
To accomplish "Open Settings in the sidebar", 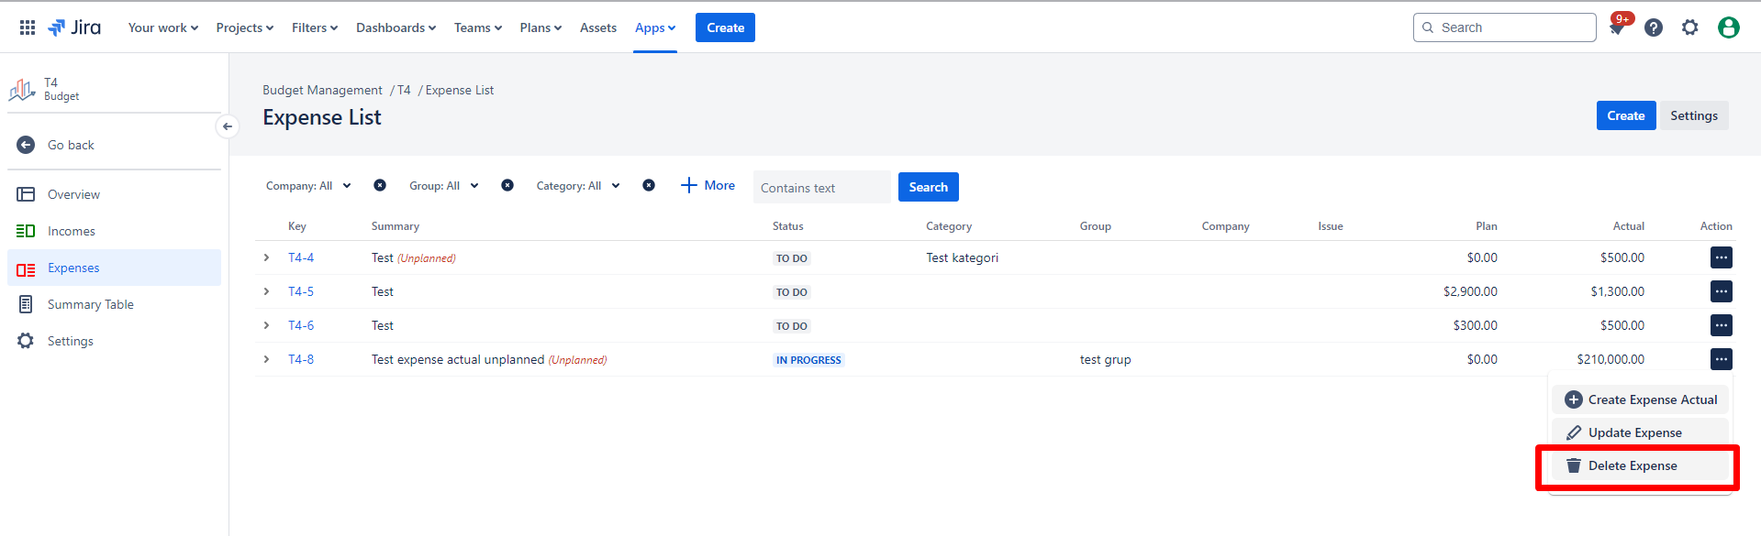I will [x=114, y=341].
